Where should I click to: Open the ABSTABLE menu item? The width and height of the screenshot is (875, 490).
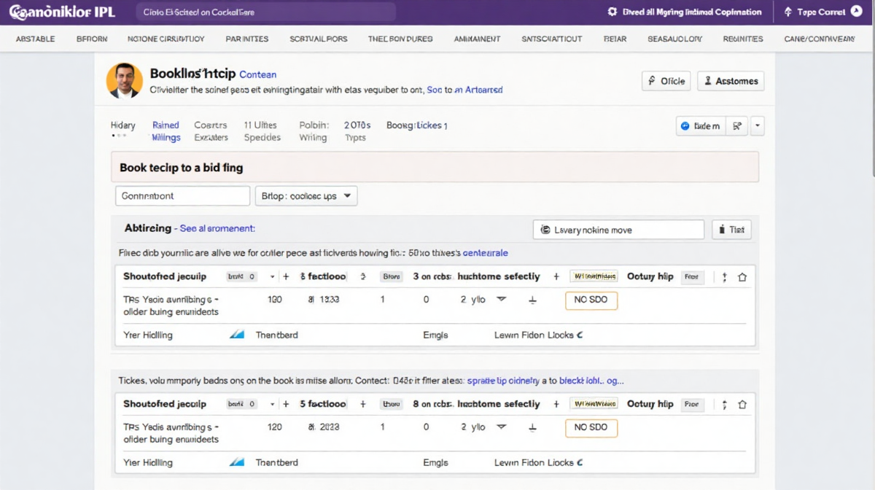pyautogui.click(x=35, y=39)
